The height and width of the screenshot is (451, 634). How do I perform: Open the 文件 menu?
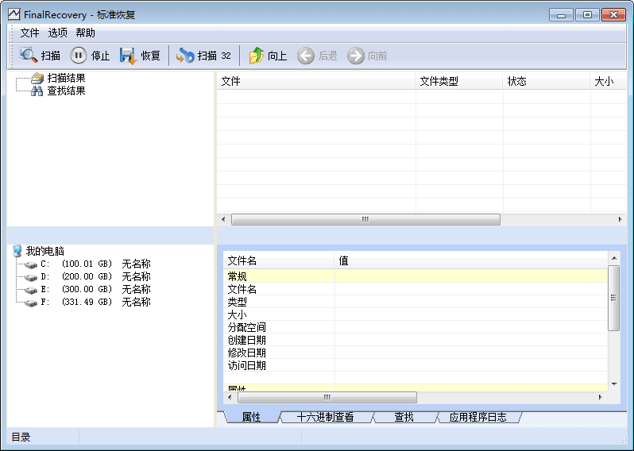(x=29, y=33)
